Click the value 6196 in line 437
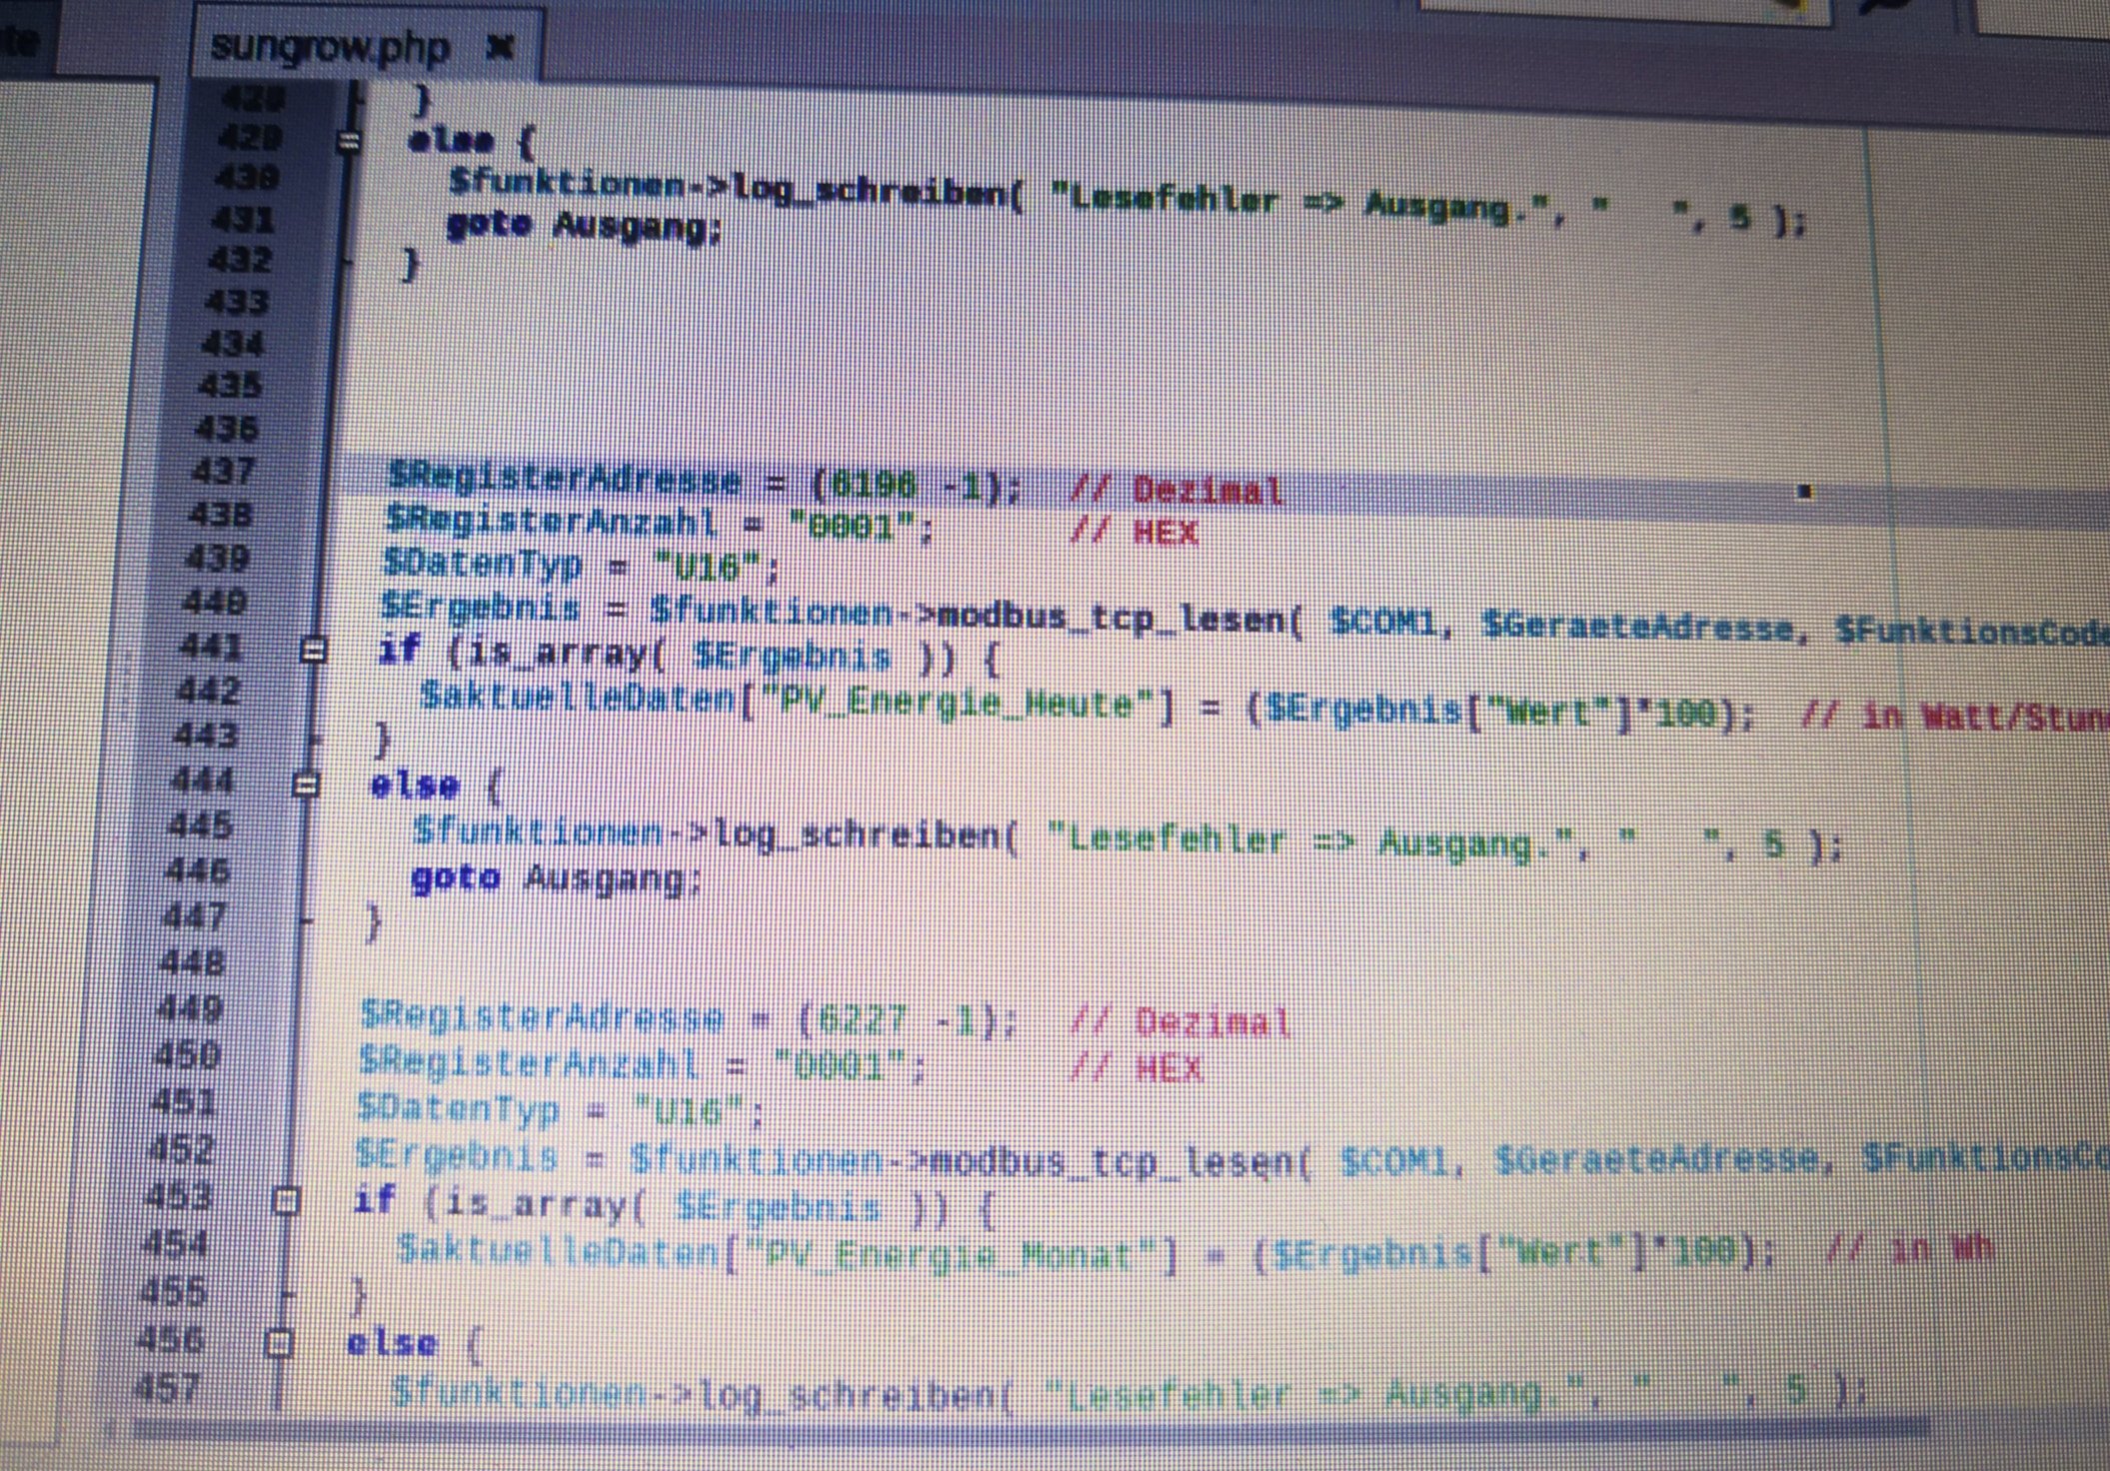The image size is (2110, 1471). pyautogui.click(x=873, y=486)
